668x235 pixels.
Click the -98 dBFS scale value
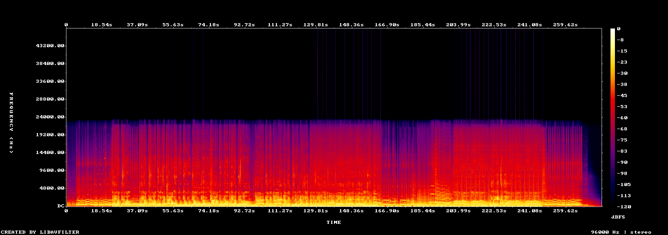point(623,174)
